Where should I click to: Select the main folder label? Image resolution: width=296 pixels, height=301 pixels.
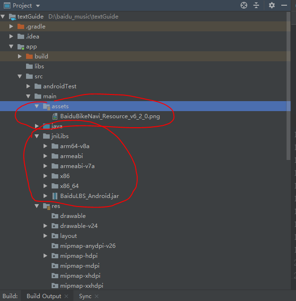click(x=50, y=96)
